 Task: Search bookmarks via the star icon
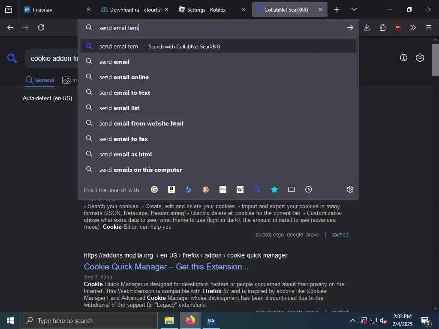coord(274,189)
